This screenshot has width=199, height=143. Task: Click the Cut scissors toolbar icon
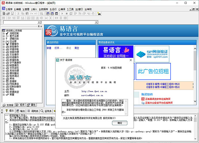click(x=18, y=14)
